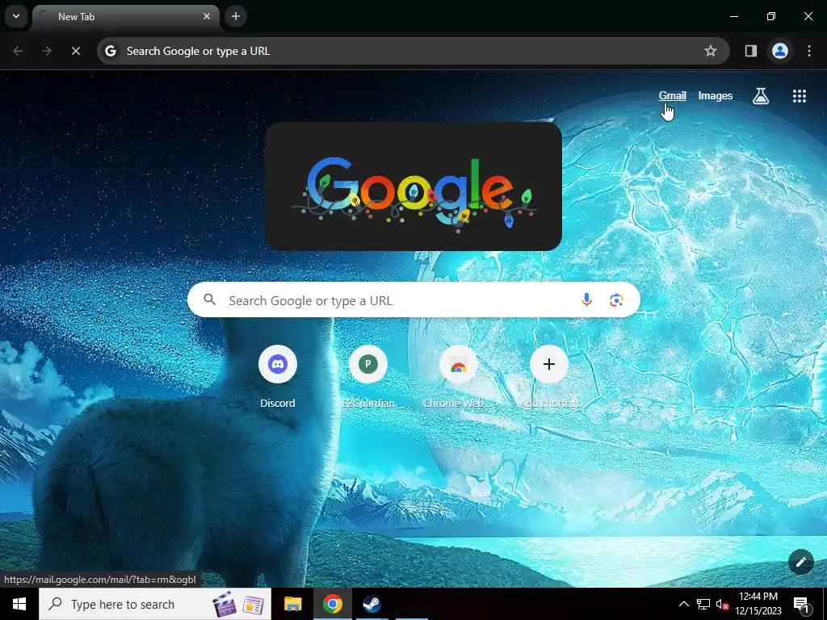
Task: Click the Chrome taskbar icon
Action: pyautogui.click(x=332, y=604)
